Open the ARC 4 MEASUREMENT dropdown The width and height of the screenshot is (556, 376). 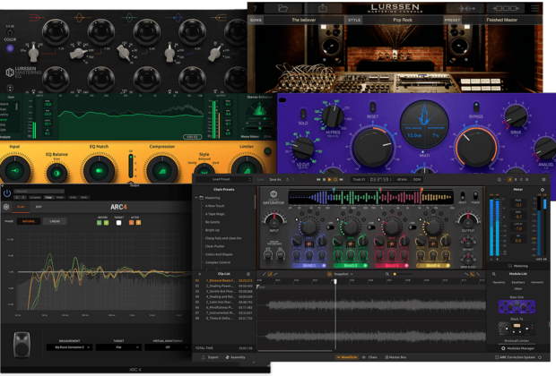coord(70,347)
